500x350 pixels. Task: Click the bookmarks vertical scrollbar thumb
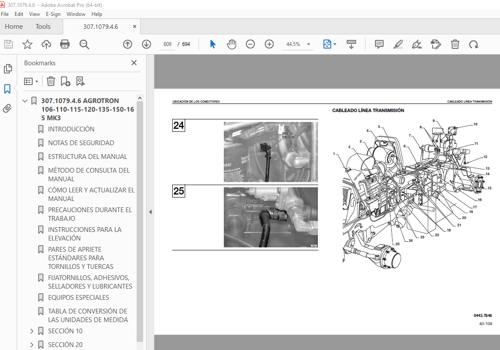(140, 222)
